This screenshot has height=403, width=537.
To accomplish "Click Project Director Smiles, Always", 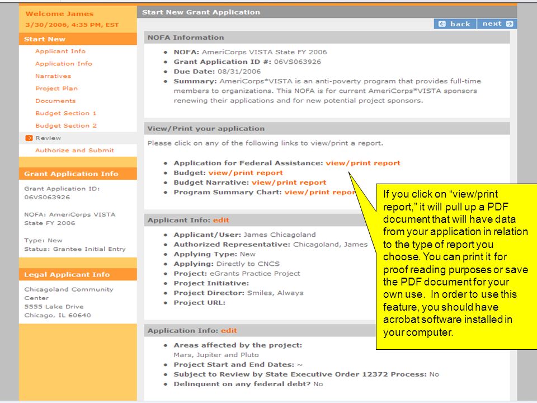I will (x=238, y=293).
